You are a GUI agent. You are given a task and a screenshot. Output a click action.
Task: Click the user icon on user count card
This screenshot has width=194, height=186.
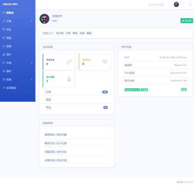(69, 79)
